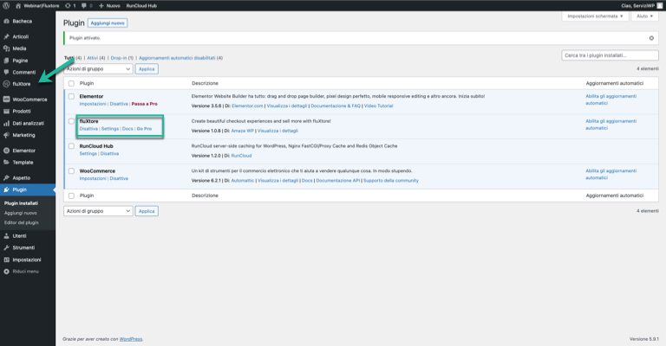Open the fluXtore sidebar menu icon
The image size is (666, 346).
pyautogui.click(x=6, y=84)
